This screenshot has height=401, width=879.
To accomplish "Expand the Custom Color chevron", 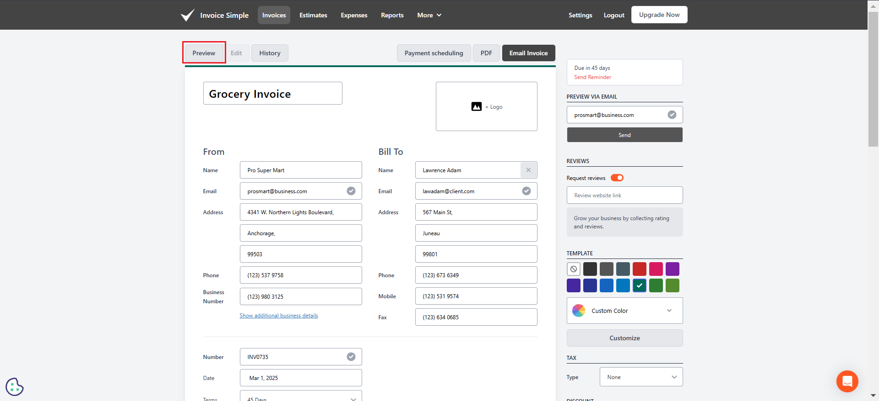I will click(x=669, y=311).
